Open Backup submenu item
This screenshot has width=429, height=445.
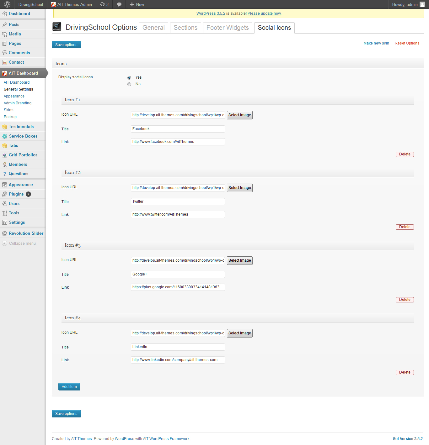tap(10, 117)
